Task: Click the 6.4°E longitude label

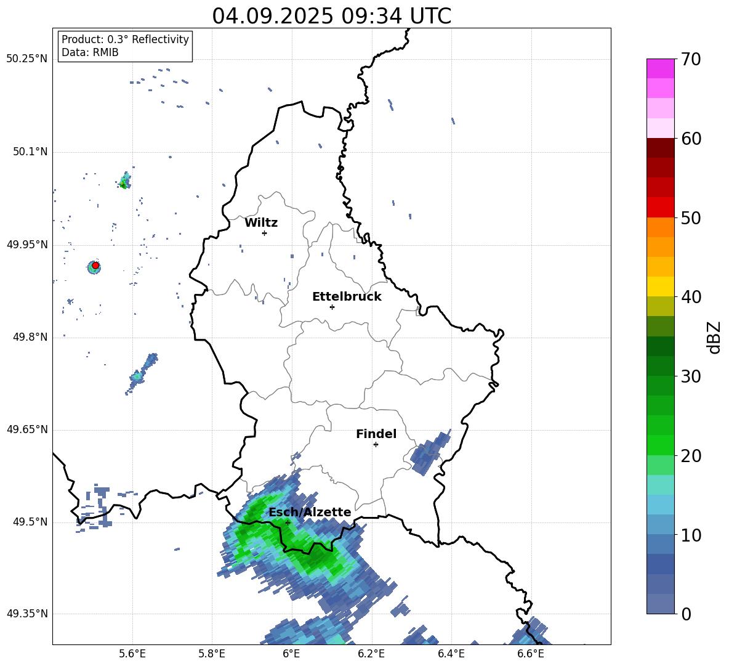Action: pos(451,654)
